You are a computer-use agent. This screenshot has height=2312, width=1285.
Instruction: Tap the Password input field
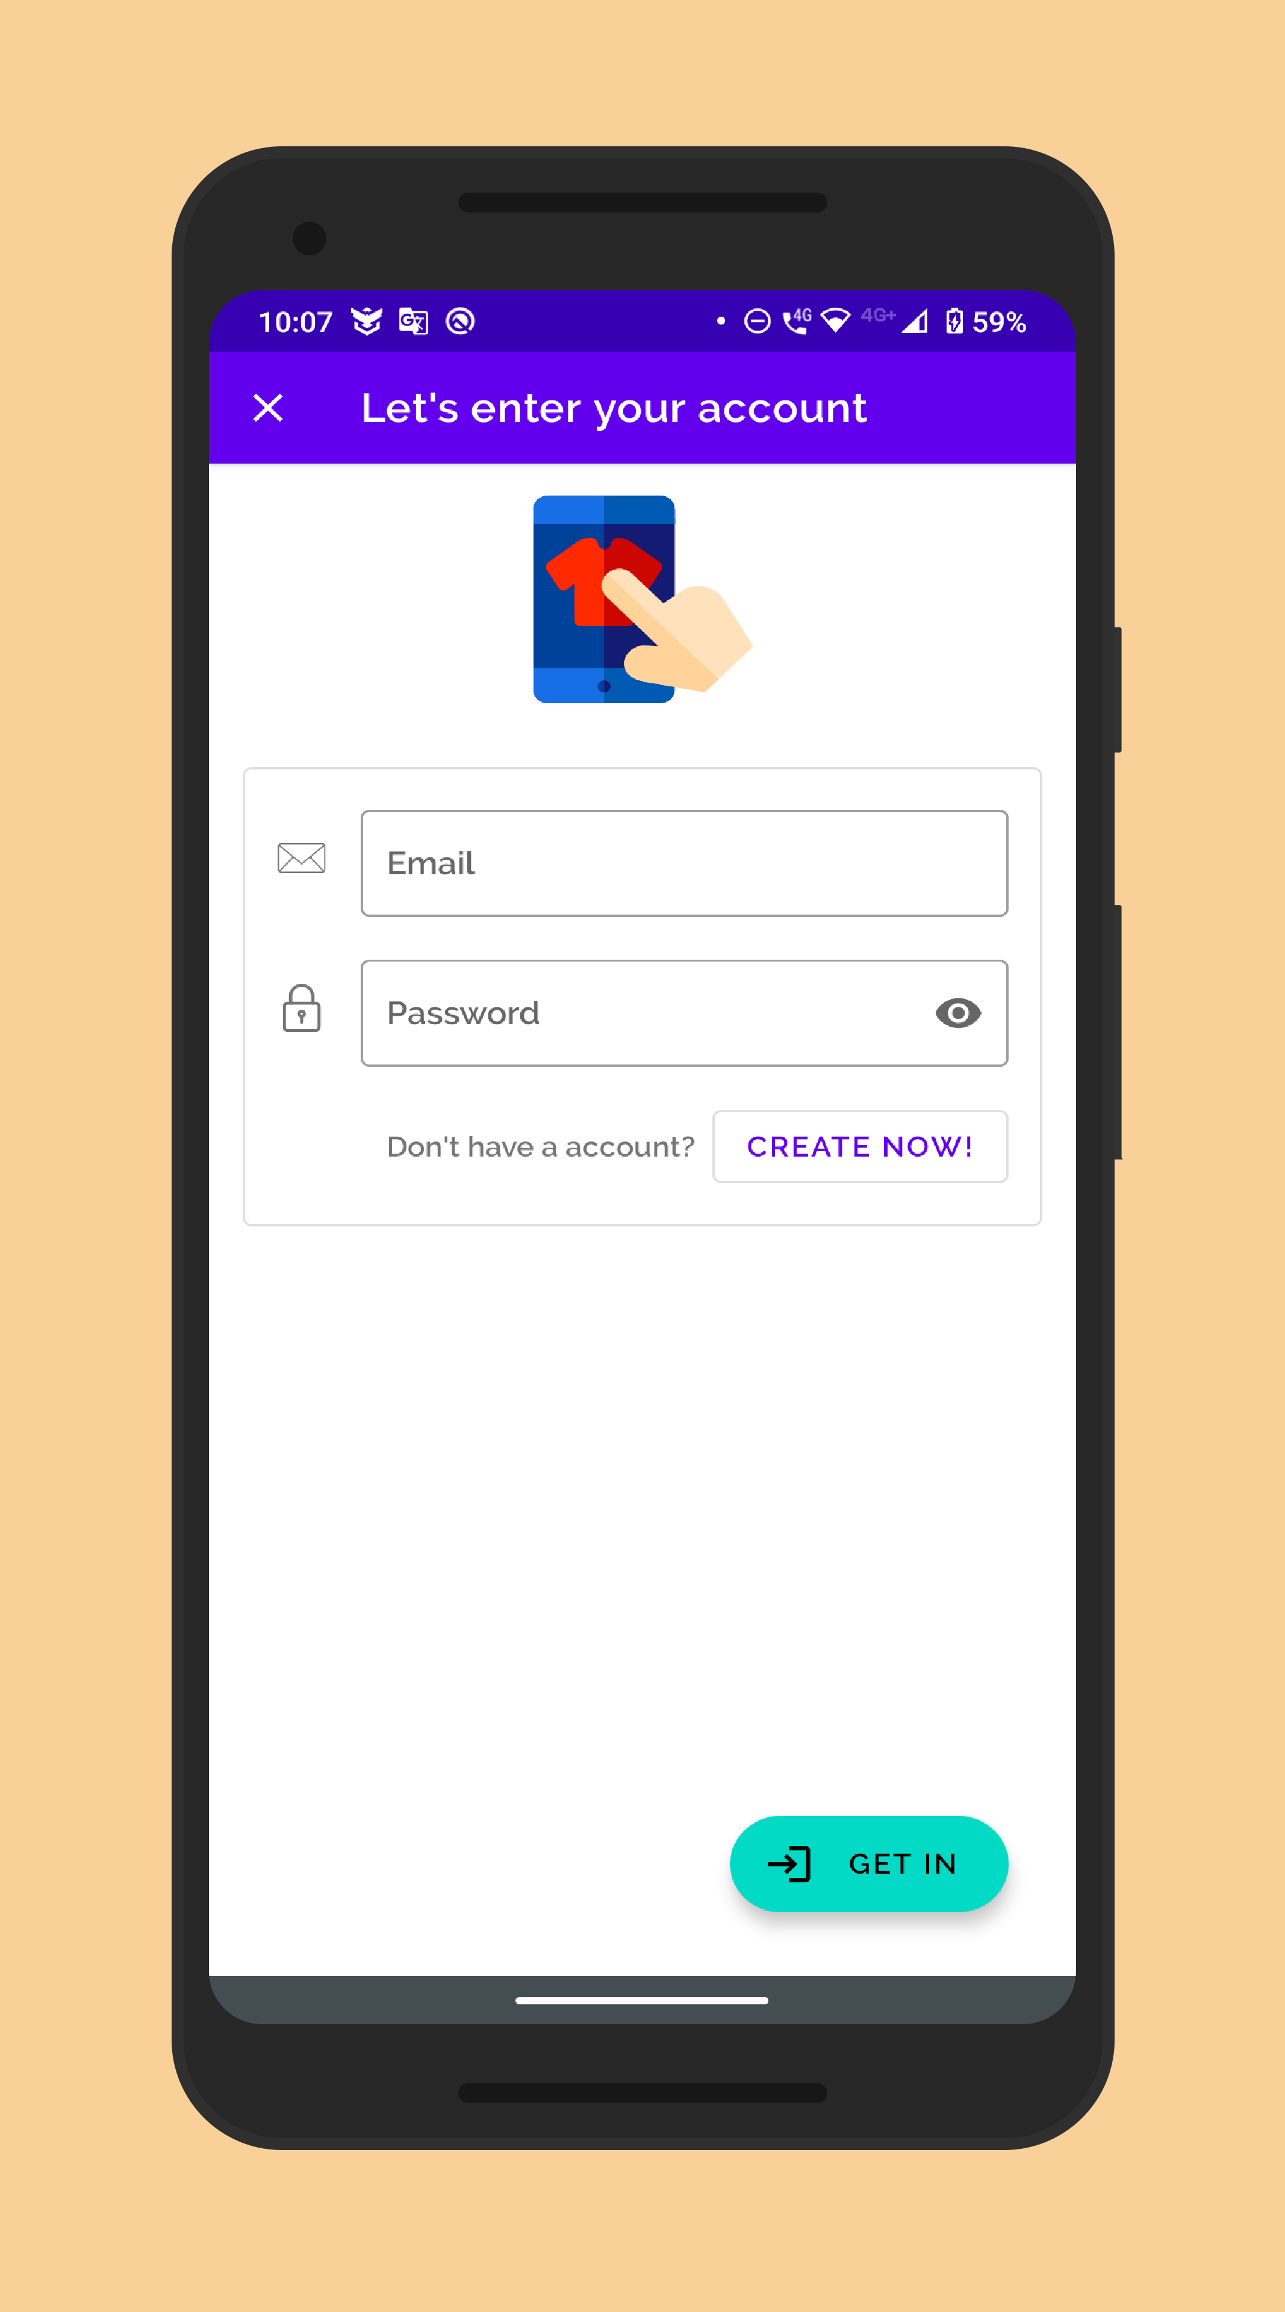click(683, 1012)
